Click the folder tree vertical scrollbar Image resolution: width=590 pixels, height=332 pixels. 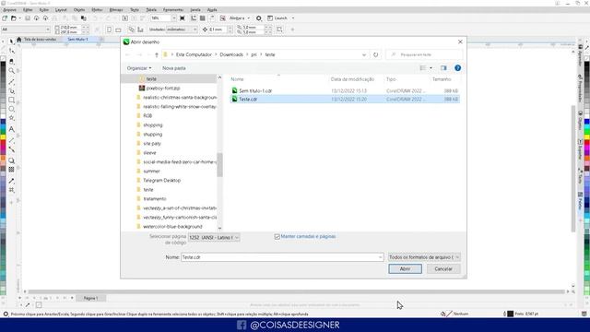[x=219, y=165]
